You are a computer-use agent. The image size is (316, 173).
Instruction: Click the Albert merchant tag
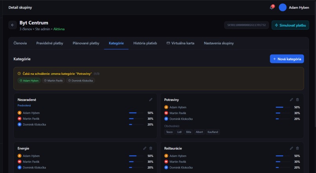tap(199, 132)
